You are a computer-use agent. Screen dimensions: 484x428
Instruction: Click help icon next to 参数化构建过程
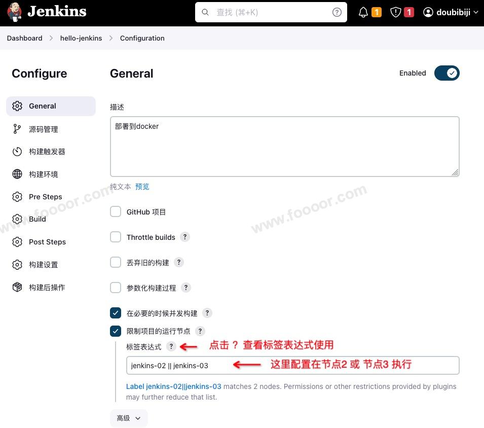186,288
